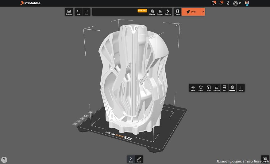The height and width of the screenshot is (164, 270).
Task: Click the orange Print button
Action: click(191, 12)
